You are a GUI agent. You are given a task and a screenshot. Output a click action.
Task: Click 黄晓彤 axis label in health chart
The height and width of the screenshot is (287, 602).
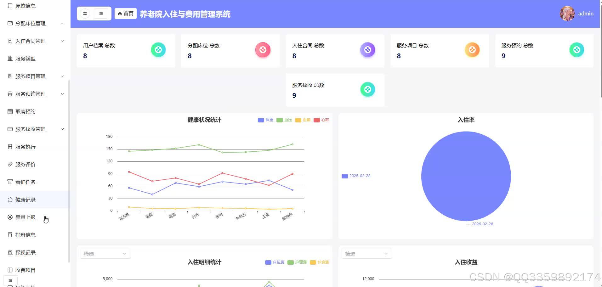pyautogui.click(x=287, y=217)
